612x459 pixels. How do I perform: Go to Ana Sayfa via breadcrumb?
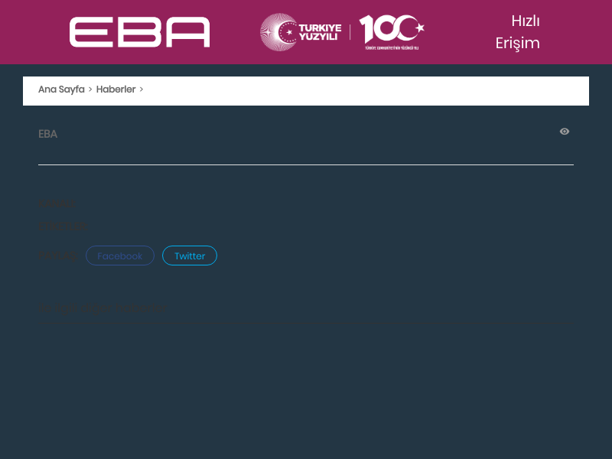pos(61,90)
